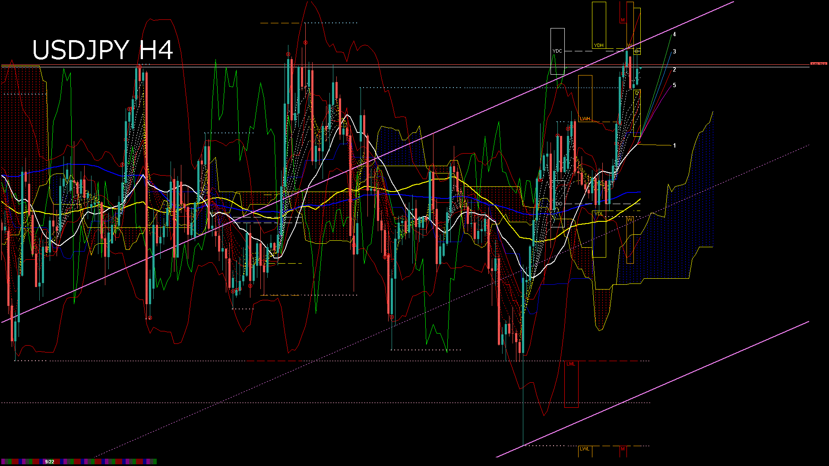Click the yellow YDL level label

click(x=598, y=214)
